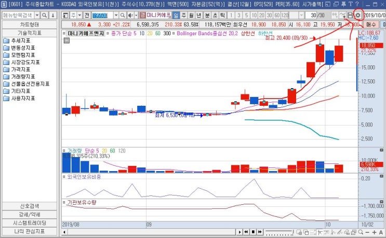
Task: Click the scrollbar left arrow
Action: point(64,232)
